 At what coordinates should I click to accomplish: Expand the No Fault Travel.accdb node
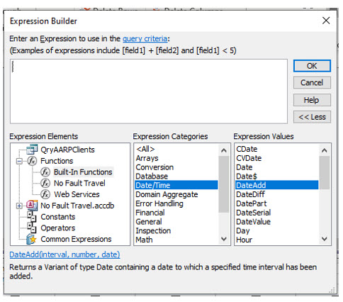(19, 206)
